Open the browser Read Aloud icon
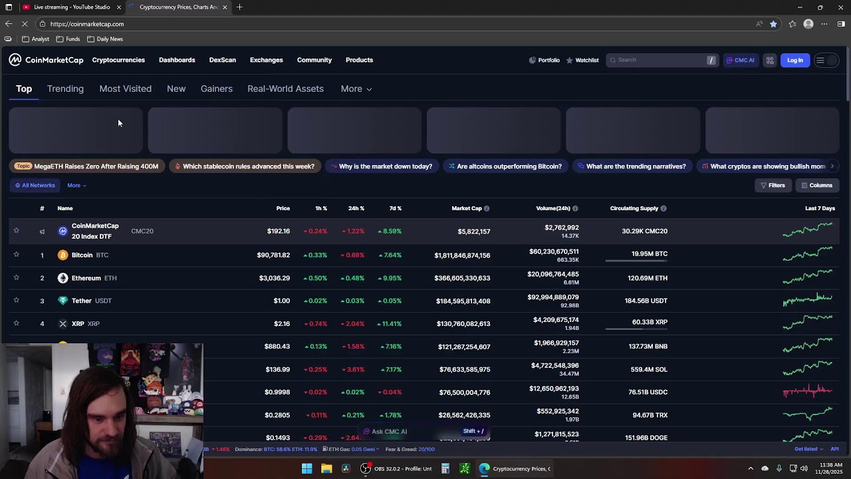Screen dimensions: 851x479 759,24
